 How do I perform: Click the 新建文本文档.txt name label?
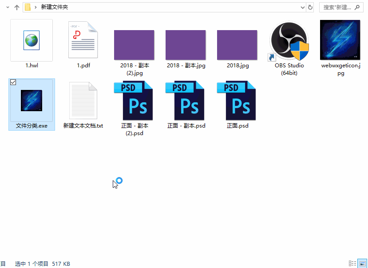point(83,125)
